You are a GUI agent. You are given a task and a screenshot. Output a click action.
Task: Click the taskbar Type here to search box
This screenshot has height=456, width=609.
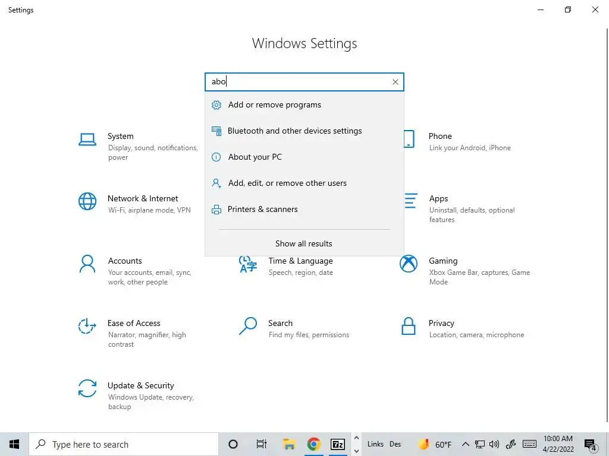click(x=124, y=444)
